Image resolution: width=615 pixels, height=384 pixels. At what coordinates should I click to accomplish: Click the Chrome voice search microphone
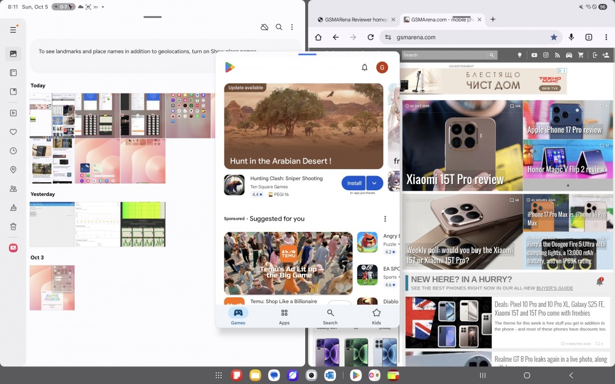(x=571, y=37)
